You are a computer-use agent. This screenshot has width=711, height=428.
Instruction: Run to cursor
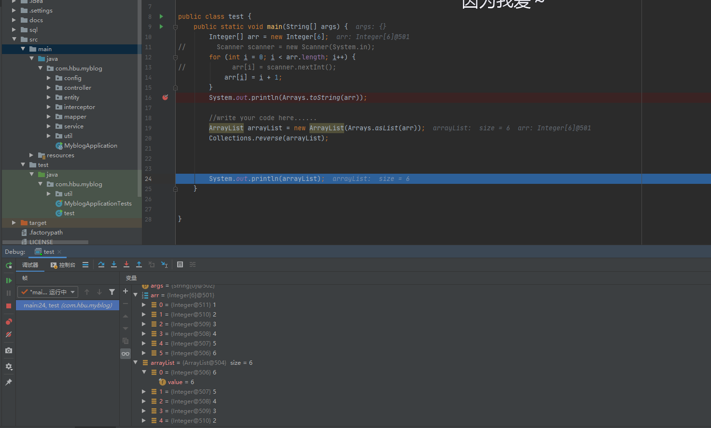coord(165,264)
